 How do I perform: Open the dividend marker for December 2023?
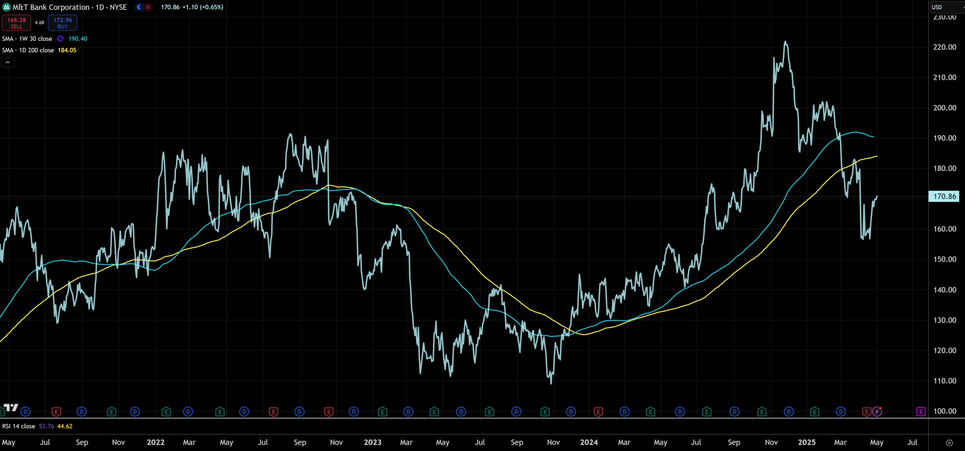pyautogui.click(x=571, y=412)
